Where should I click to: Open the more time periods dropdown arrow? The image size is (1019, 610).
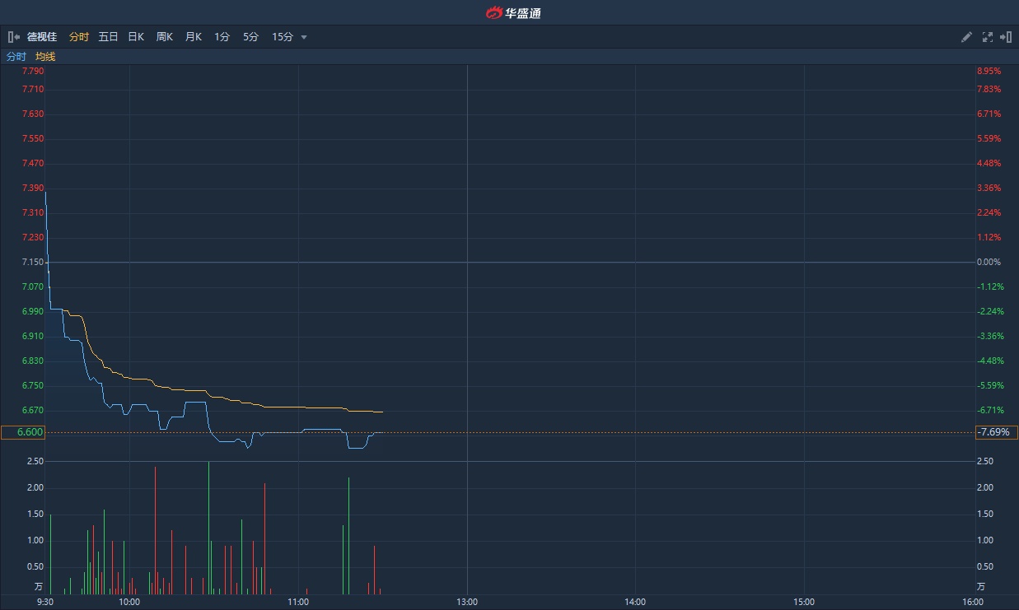(304, 37)
